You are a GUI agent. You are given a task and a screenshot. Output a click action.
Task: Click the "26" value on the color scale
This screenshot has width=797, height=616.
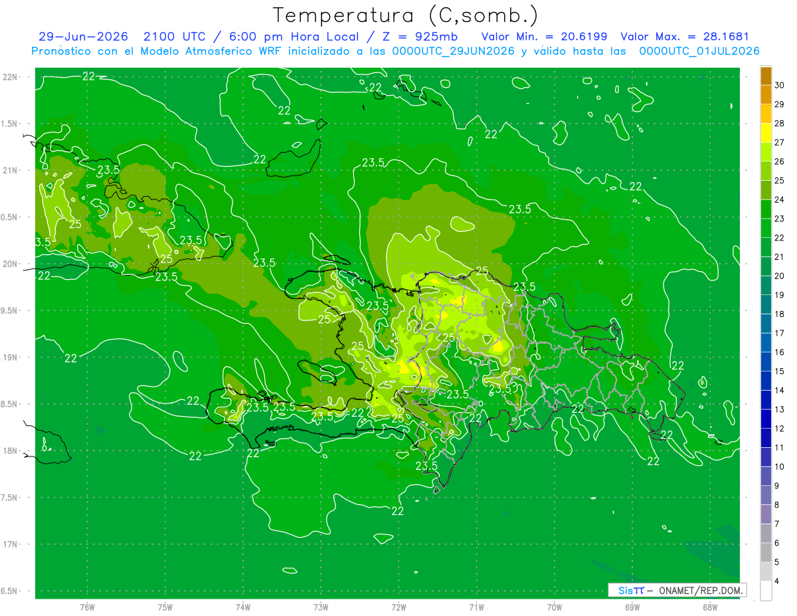[x=780, y=161]
